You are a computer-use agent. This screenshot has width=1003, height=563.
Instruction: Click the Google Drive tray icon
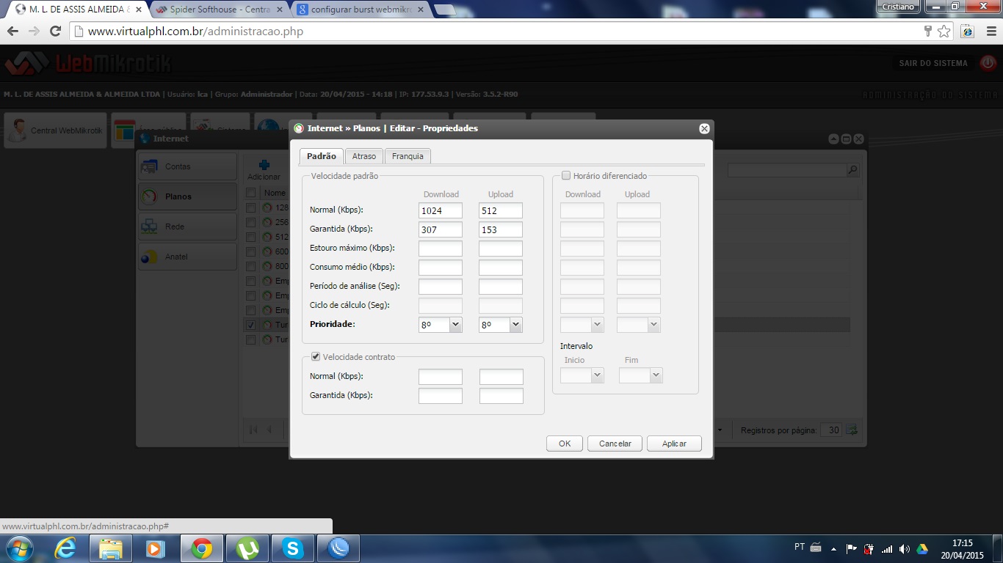(x=922, y=548)
